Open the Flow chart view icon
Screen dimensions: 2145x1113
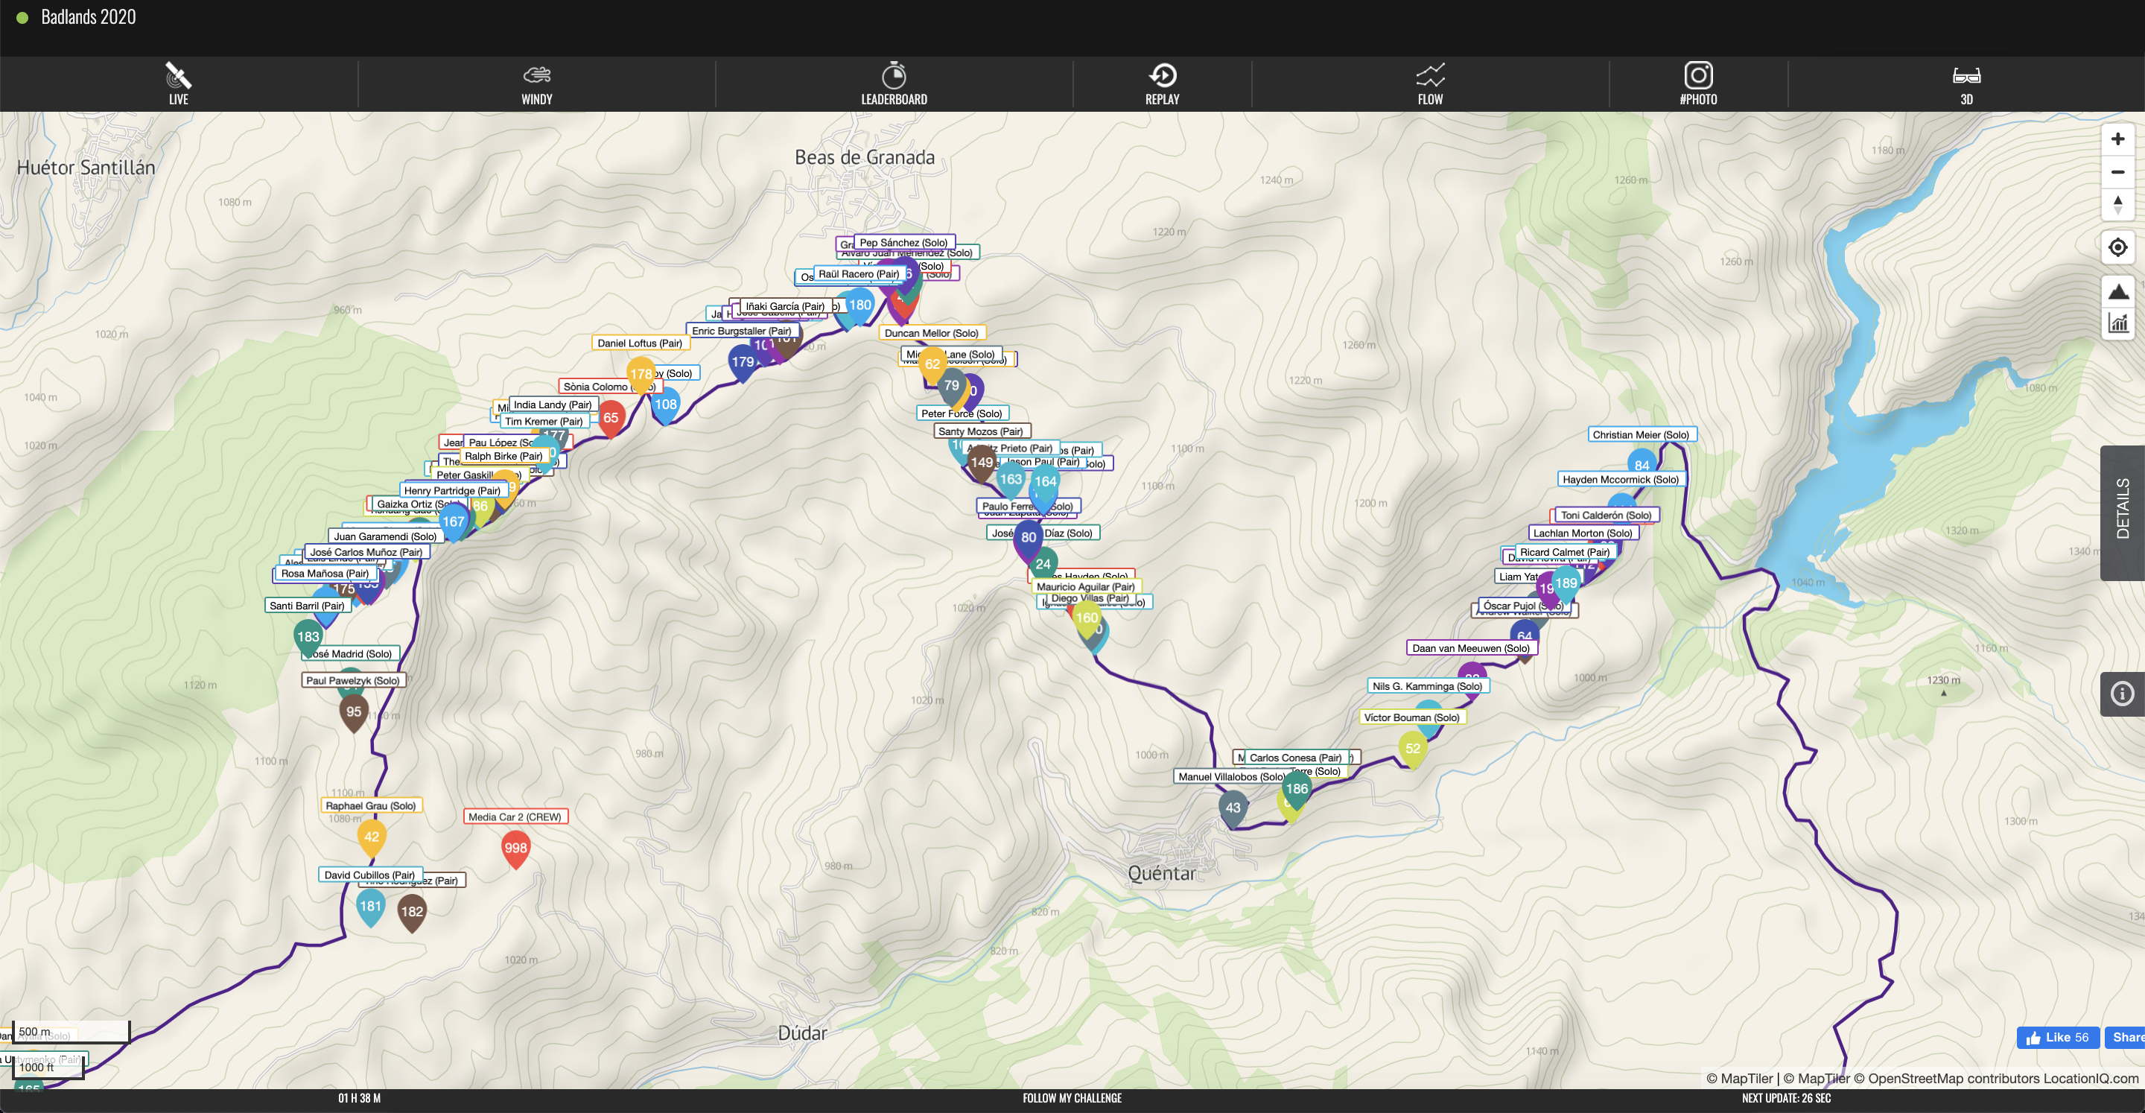coord(1431,83)
